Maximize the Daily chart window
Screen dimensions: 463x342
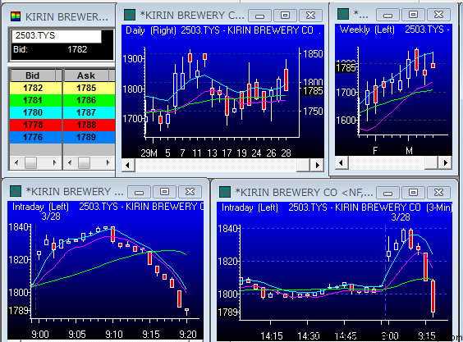click(x=285, y=15)
